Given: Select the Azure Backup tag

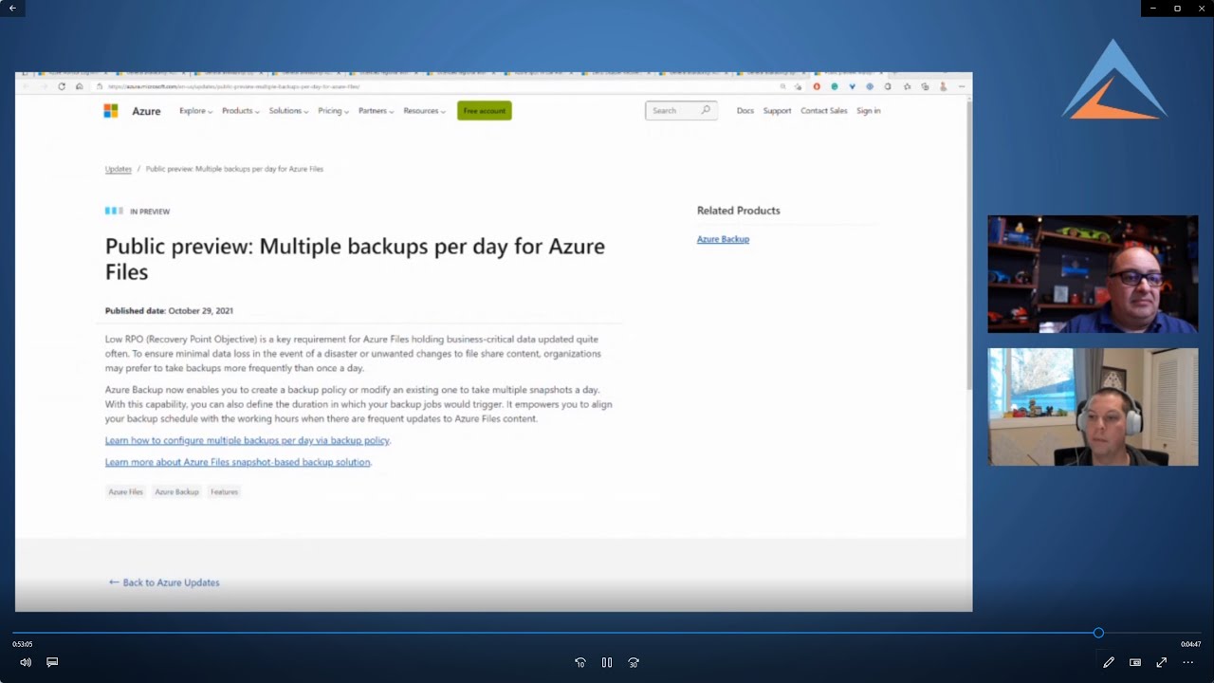Looking at the screenshot, I should point(176,491).
